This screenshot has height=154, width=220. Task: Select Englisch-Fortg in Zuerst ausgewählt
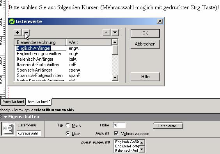coord(127,146)
